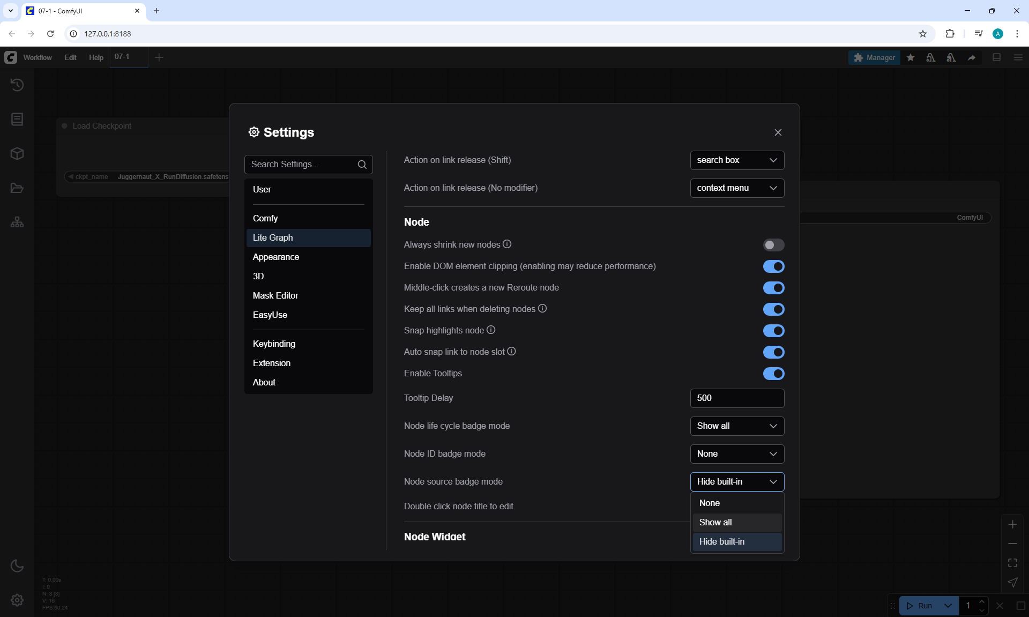Turn off Snap highlights node toggle

(773, 331)
